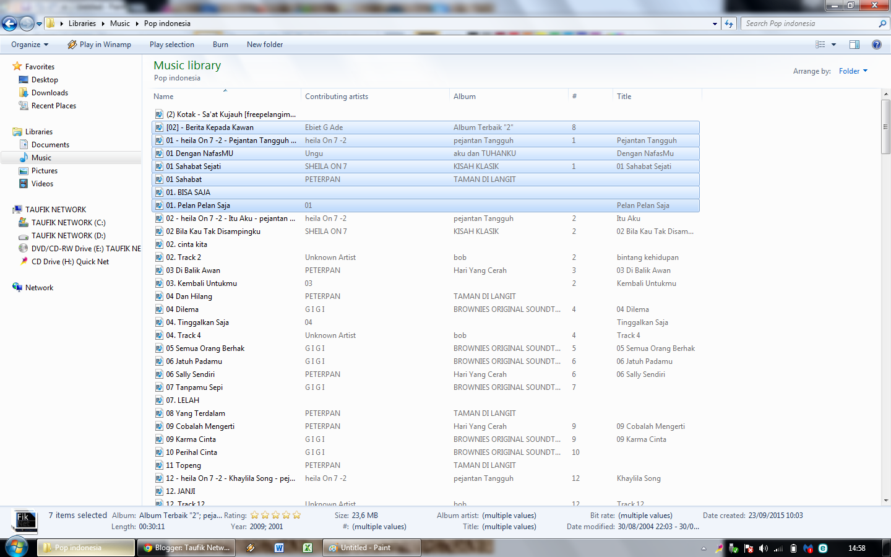
Task: Select file 05 Semua Orang Berhak
Action: pos(205,348)
